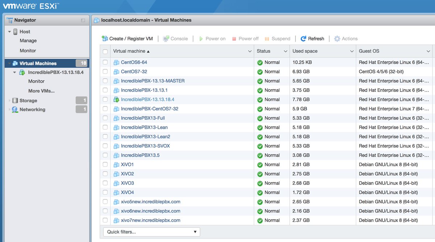Click the Storage count badge
The width and height of the screenshot is (435, 242).
(82, 101)
